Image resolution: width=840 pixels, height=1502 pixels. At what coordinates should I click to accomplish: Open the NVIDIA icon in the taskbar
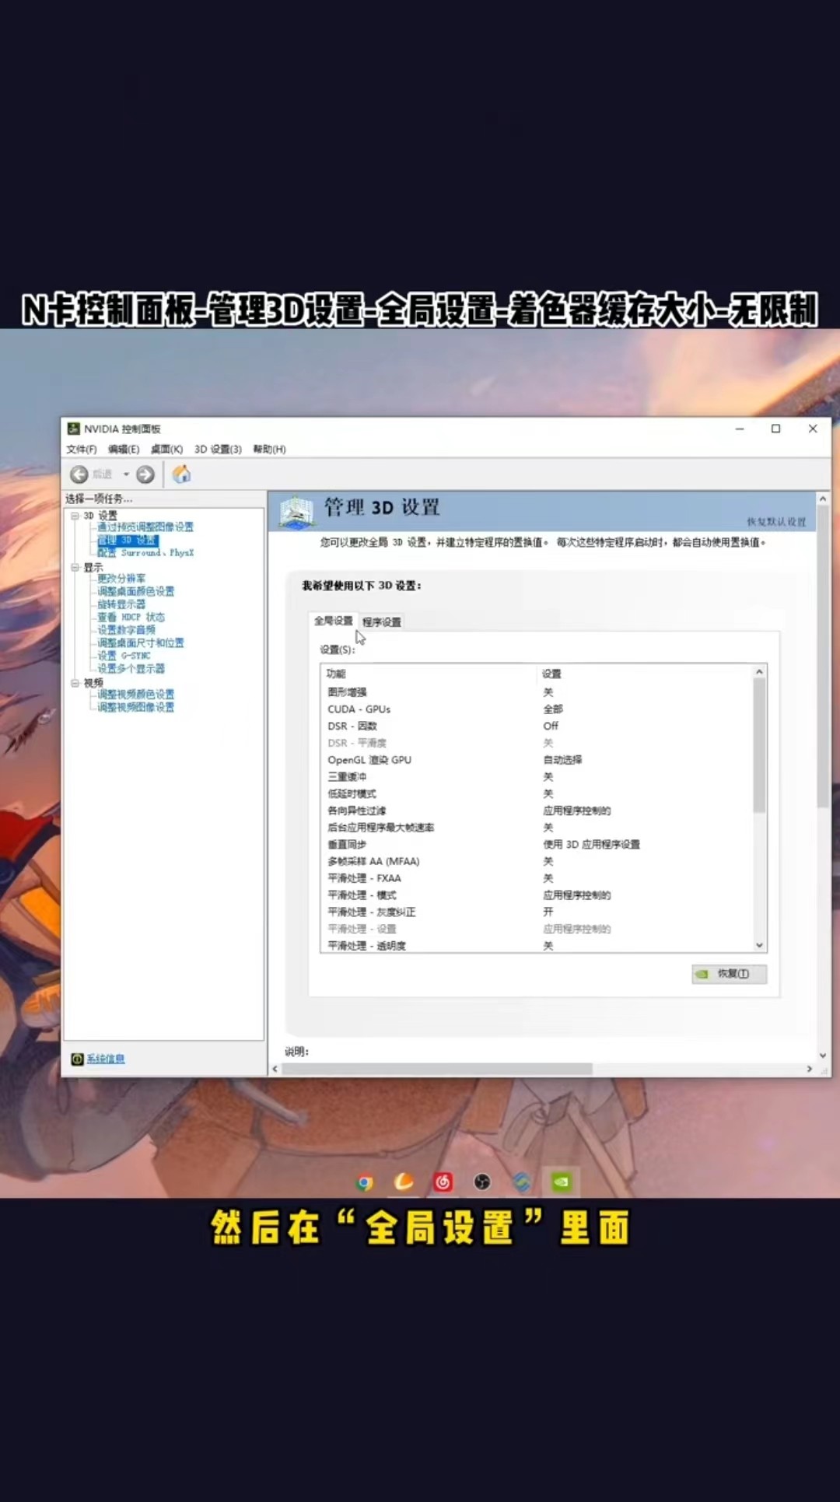point(561,1182)
